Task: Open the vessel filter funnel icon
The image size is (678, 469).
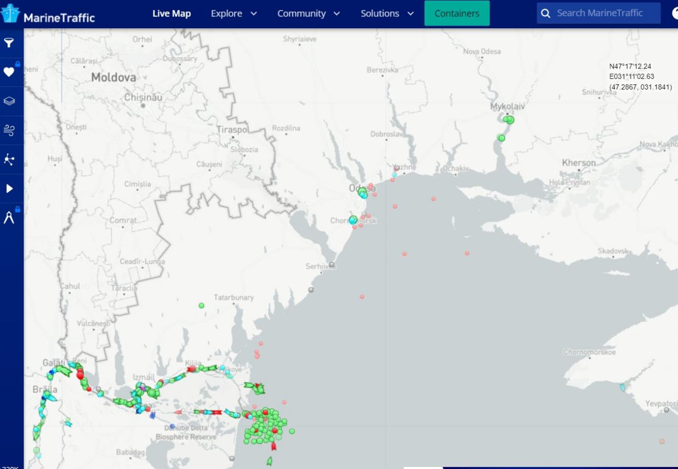Action: click(9, 43)
